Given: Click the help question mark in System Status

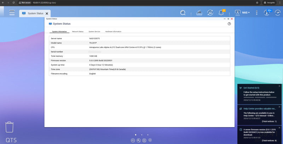Looking at the screenshot, I should [x=229, y=24].
